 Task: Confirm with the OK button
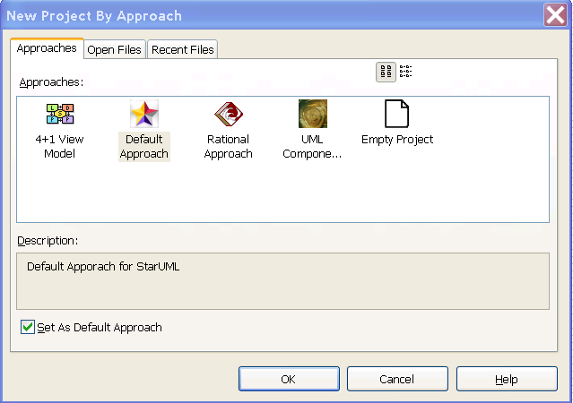289,379
